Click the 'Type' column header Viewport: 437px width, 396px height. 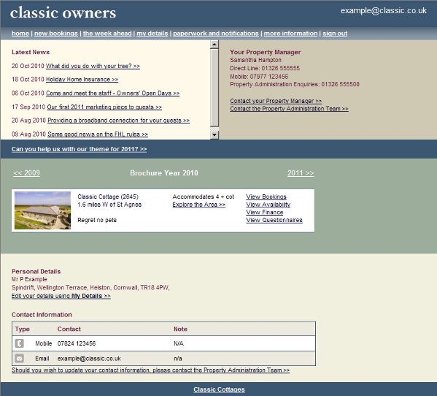[23, 330]
